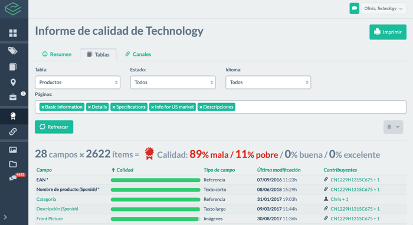
Task: Sort by the Calidad column header
Action: point(122,170)
